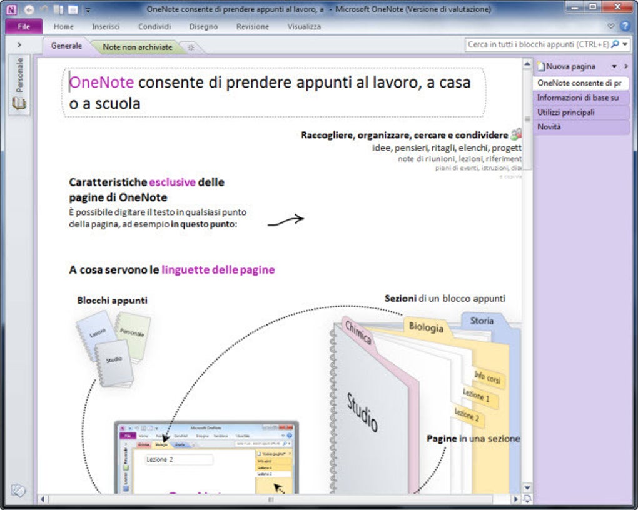Click the vertical scrollbar down arrow
The width and height of the screenshot is (638, 510).
[527, 487]
